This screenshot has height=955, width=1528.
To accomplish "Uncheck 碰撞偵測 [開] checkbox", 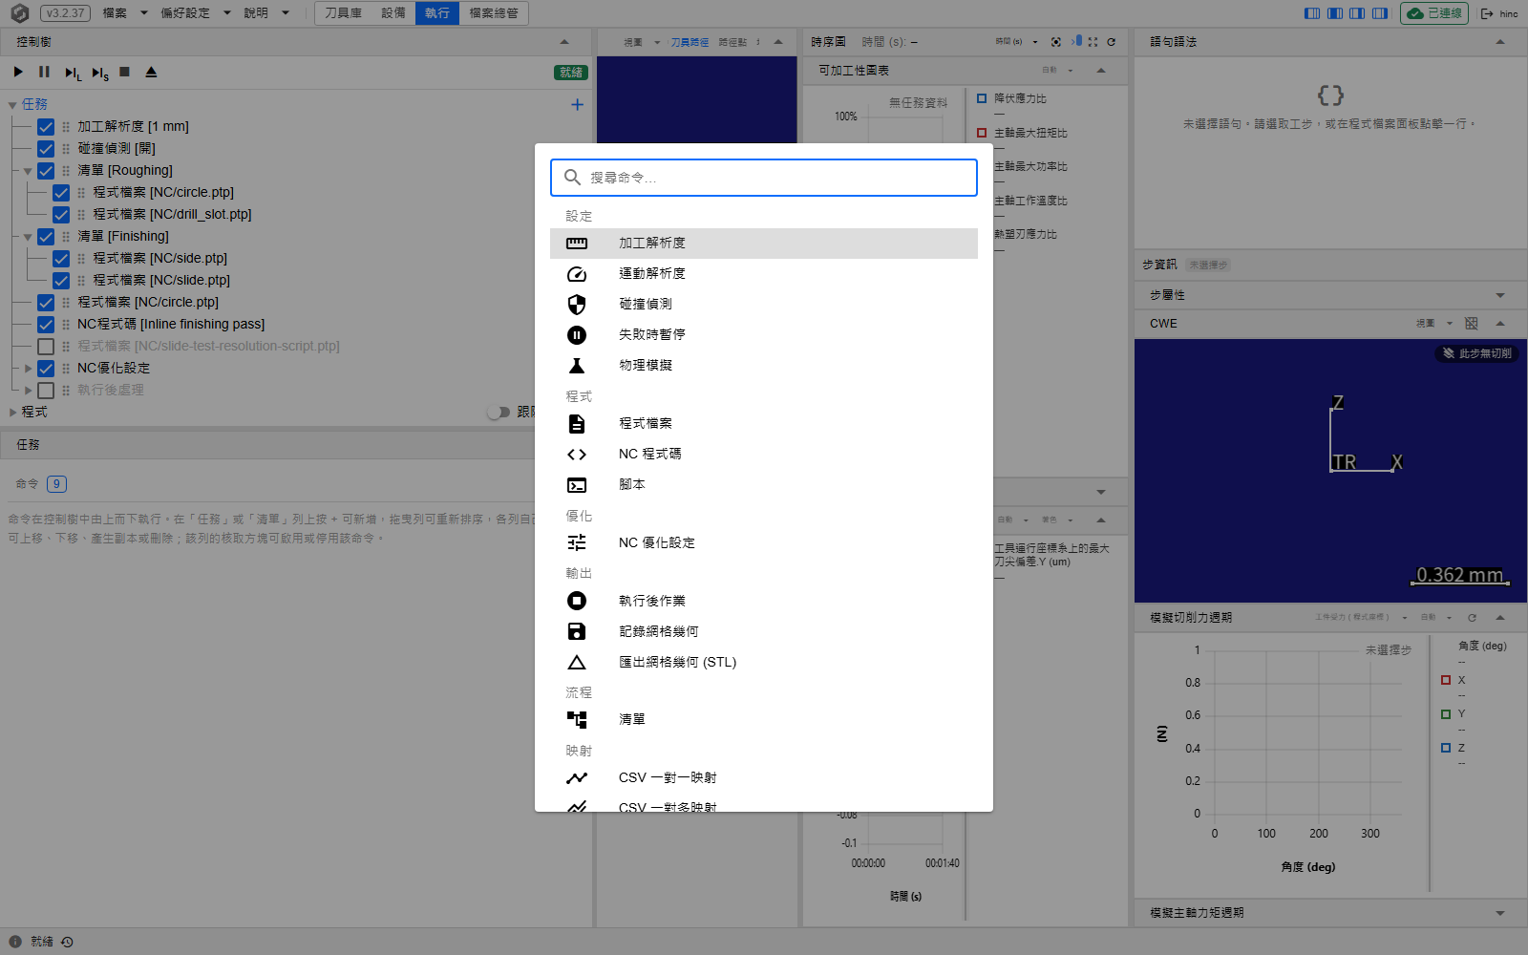I will click(46, 149).
